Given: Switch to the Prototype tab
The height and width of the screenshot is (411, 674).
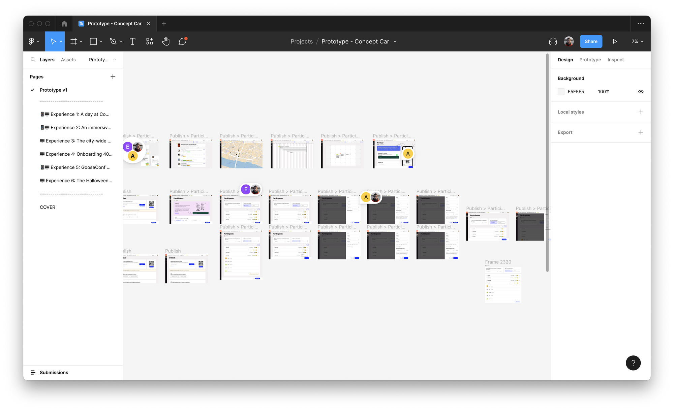Looking at the screenshot, I should point(590,60).
